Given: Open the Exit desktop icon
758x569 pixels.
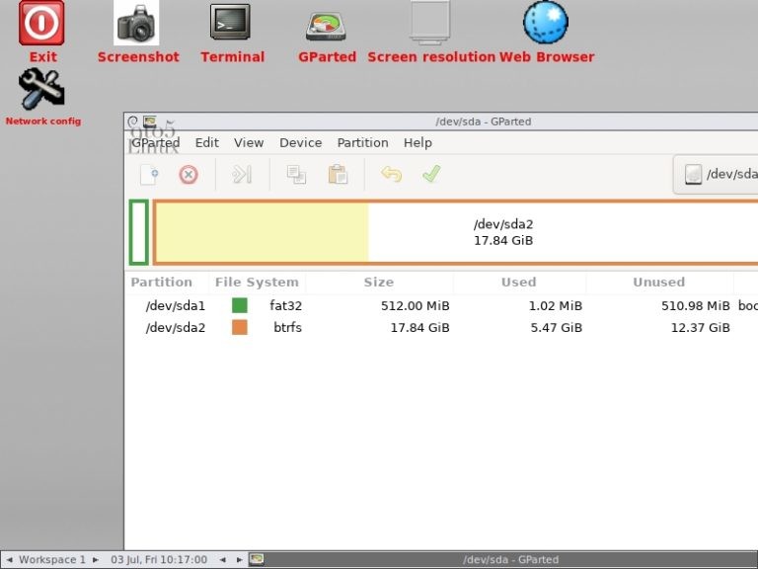Looking at the screenshot, I should click(41, 24).
